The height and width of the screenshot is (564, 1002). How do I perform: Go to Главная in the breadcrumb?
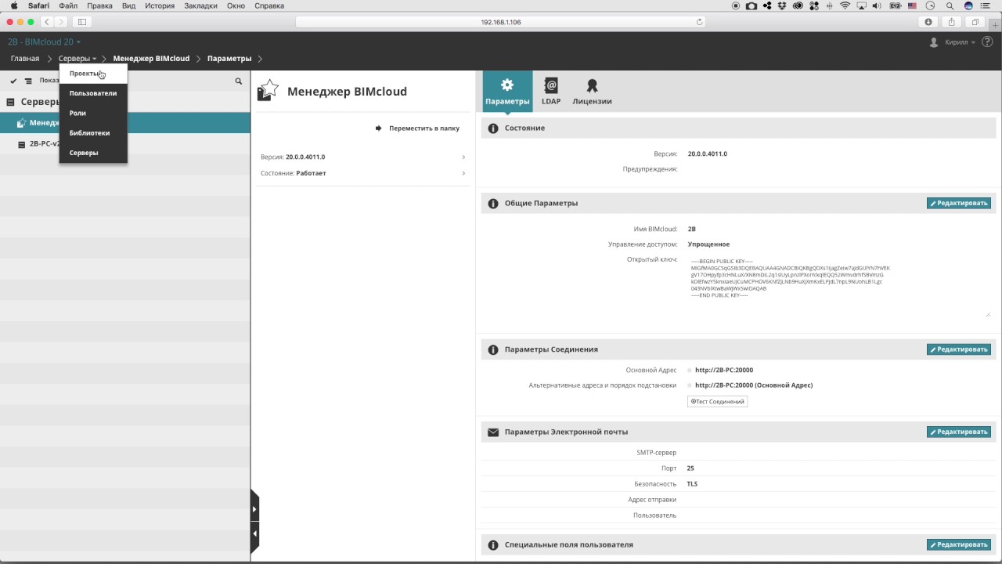[25, 59]
